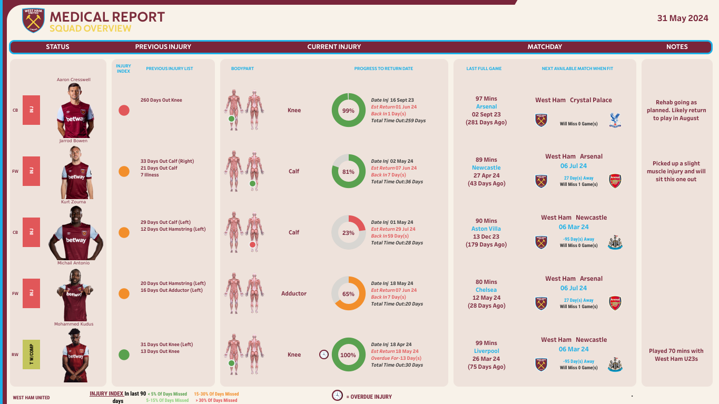The width and height of the screenshot is (719, 404).
Task: Click the text "260 Days Out Knee"
Action: coord(161,100)
